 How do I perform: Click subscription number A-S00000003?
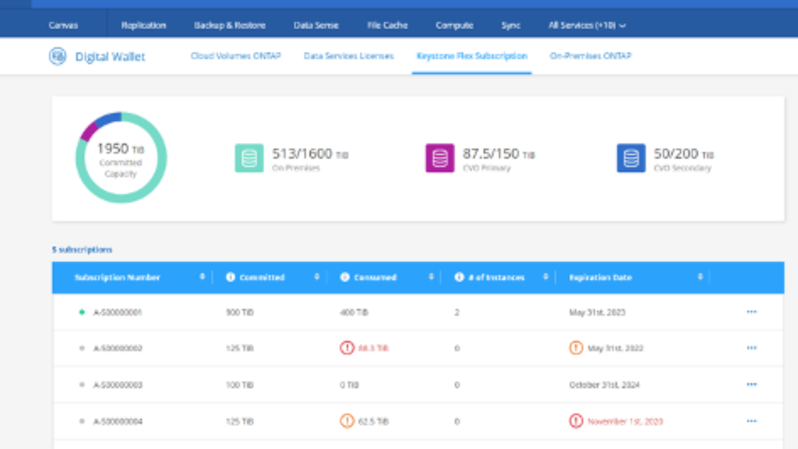(x=118, y=385)
